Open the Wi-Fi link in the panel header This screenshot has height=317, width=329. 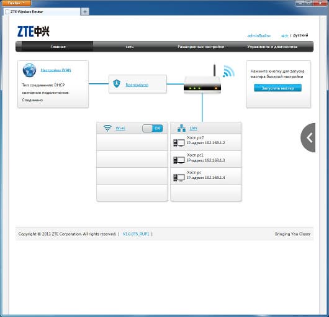coord(120,128)
